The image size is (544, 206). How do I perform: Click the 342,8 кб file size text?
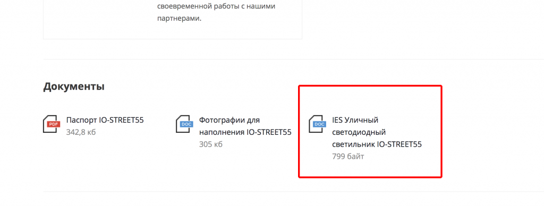click(x=81, y=132)
